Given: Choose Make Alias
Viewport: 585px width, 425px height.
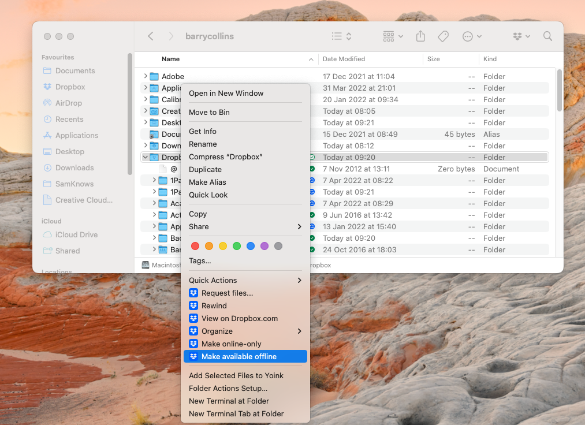Looking at the screenshot, I should [x=245, y=182].
